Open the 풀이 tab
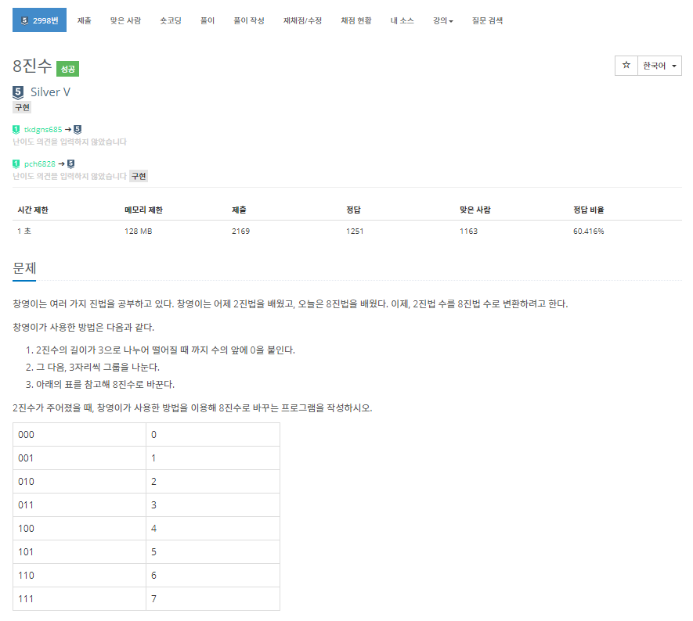The image size is (693, 621). (x=208, y=20)
